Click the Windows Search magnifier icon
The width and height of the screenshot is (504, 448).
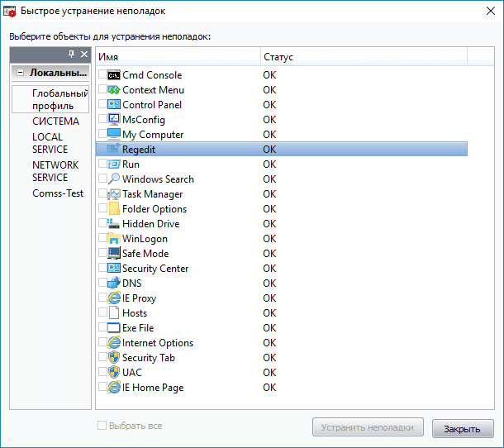click(114, 179)
